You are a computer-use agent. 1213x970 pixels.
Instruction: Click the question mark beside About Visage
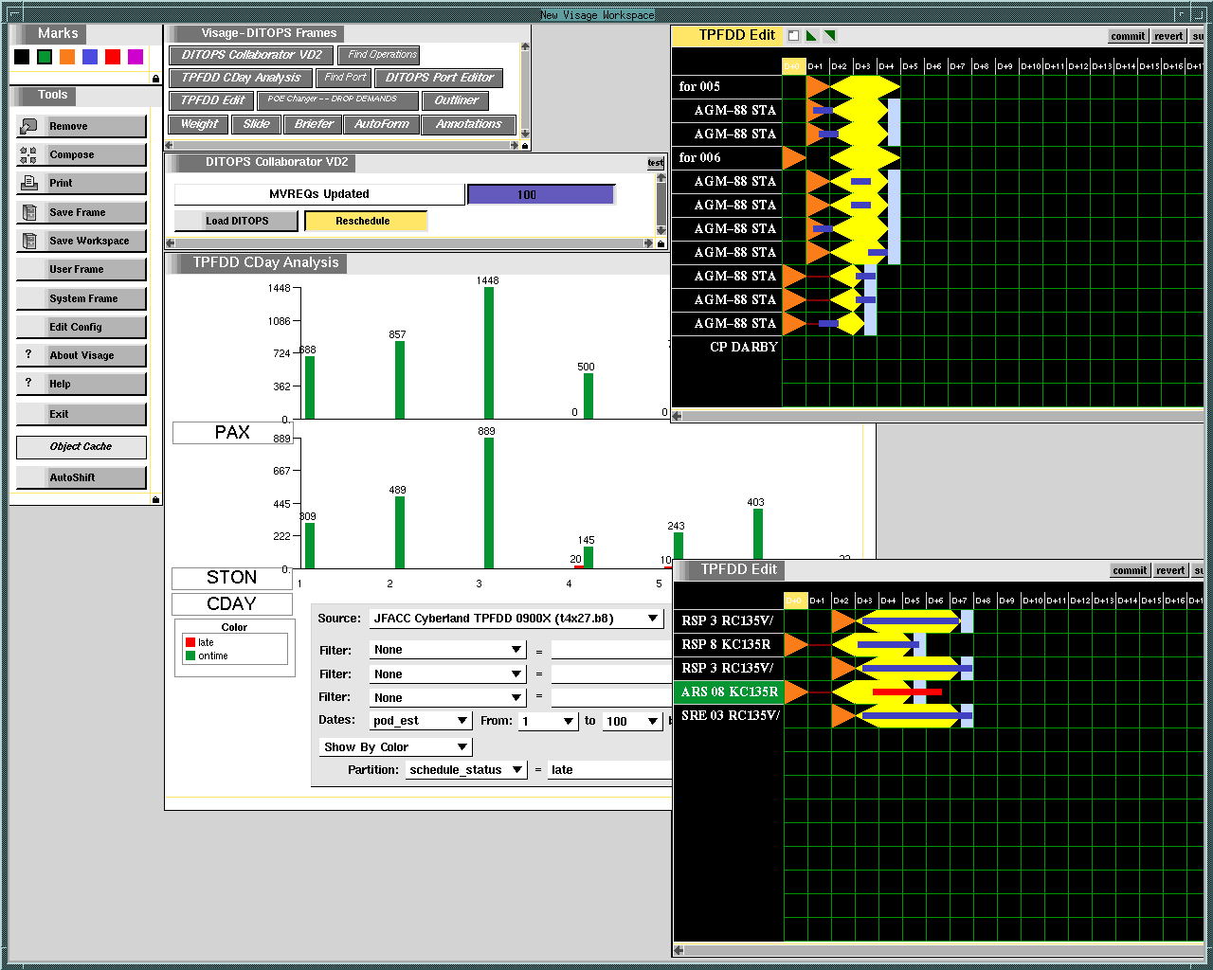point(28,354)
